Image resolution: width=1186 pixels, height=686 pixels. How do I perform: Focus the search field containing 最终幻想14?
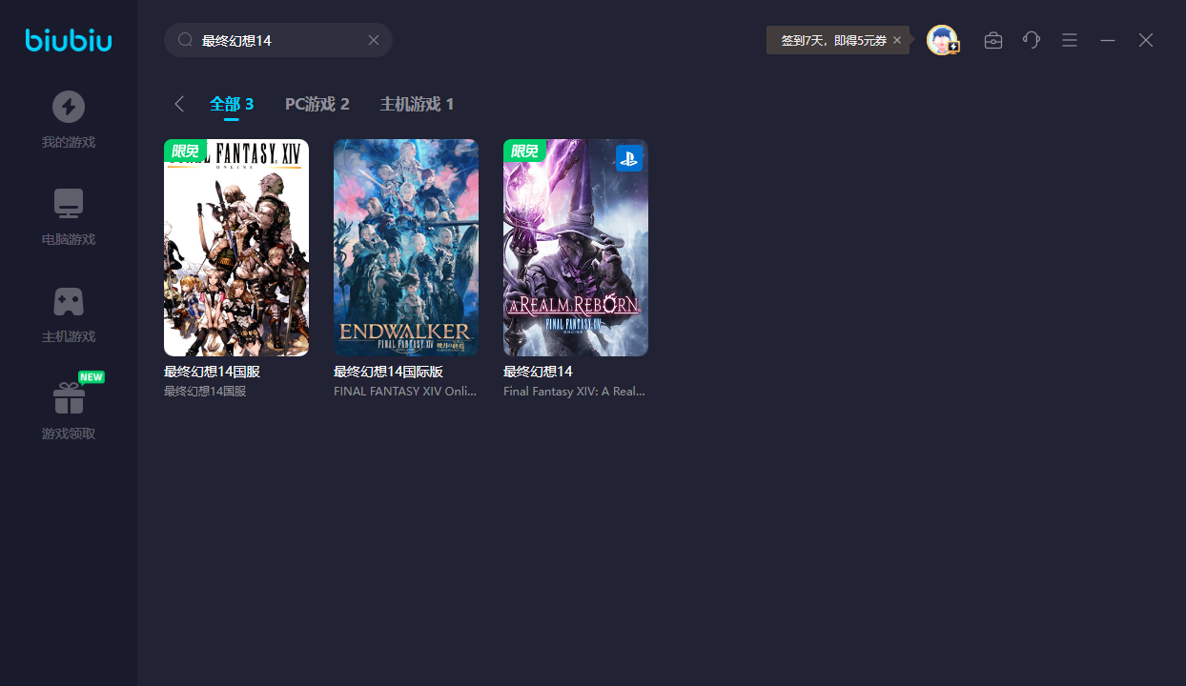click(x=278, y=40)
